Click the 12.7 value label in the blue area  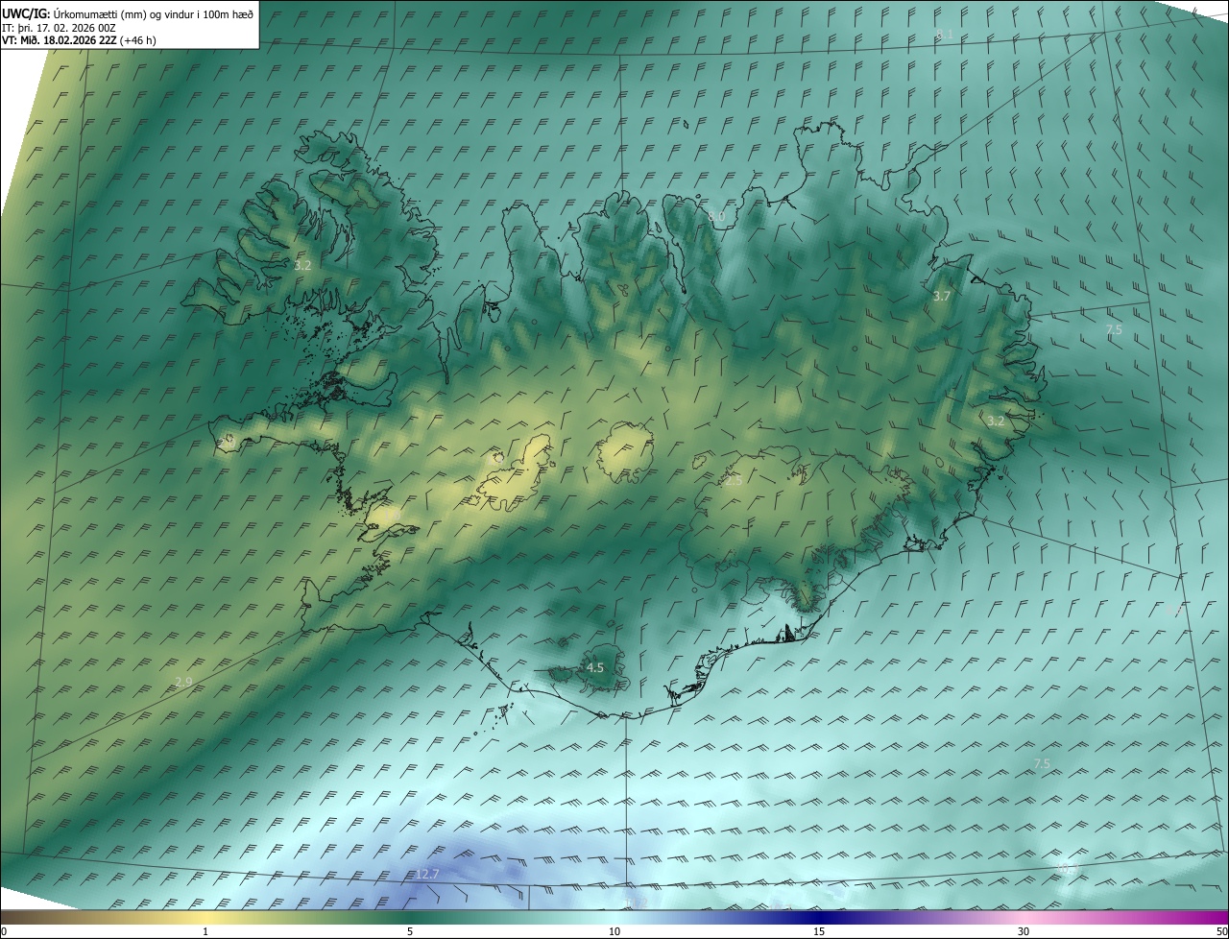427,874
